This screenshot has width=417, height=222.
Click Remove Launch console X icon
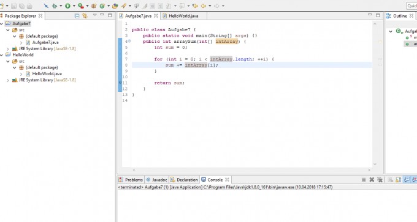click(x=372, y=180)
